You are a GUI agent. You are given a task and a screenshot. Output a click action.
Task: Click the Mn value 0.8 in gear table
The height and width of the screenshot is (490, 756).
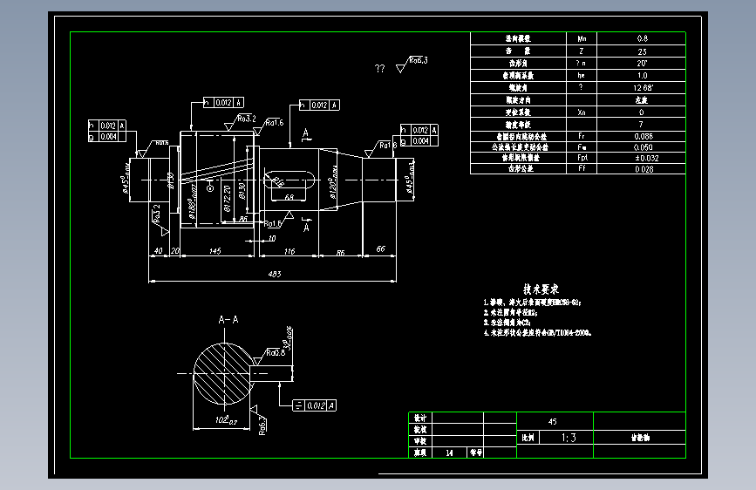click(643, 38)
